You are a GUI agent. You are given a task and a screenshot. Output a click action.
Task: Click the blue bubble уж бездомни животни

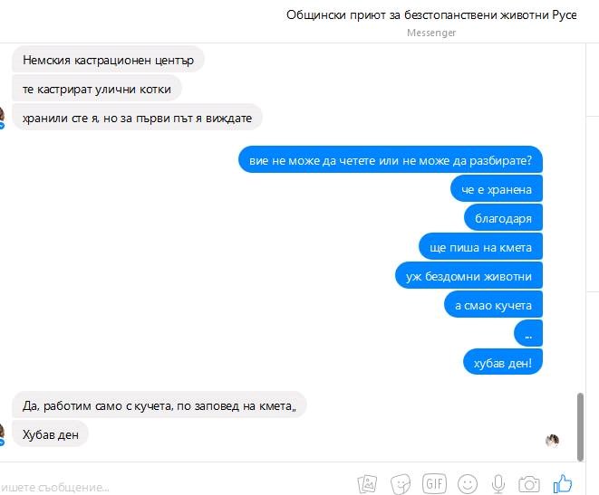pyautogui.click(x=469, y=276)
